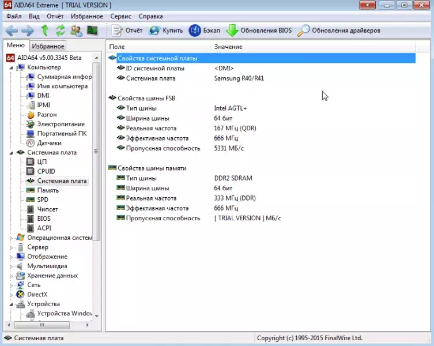The image size is (434, 346).
Task: Expand the DirectX tree node
Action: 11,295
